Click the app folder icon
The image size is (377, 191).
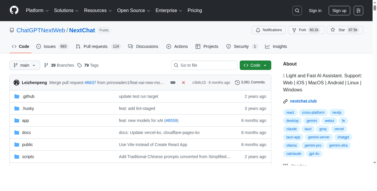[x=17, y=120]
